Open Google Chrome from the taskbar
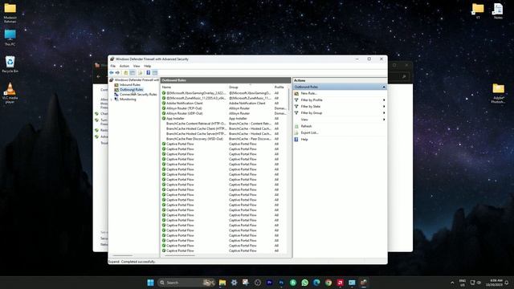 click(328, 283)
